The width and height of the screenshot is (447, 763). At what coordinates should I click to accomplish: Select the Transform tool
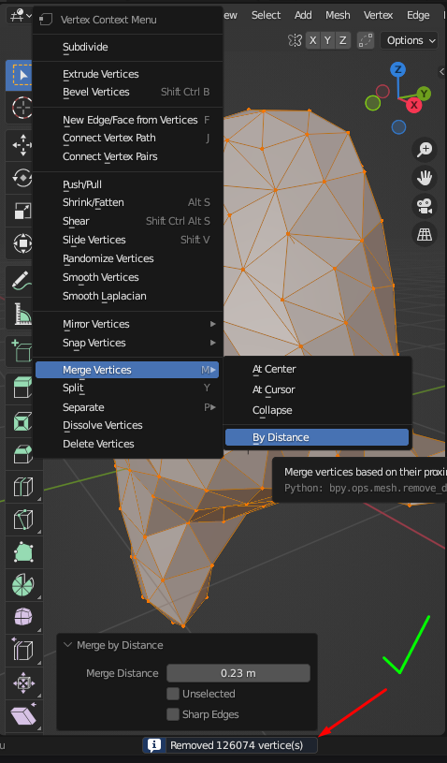coord(22,242)
